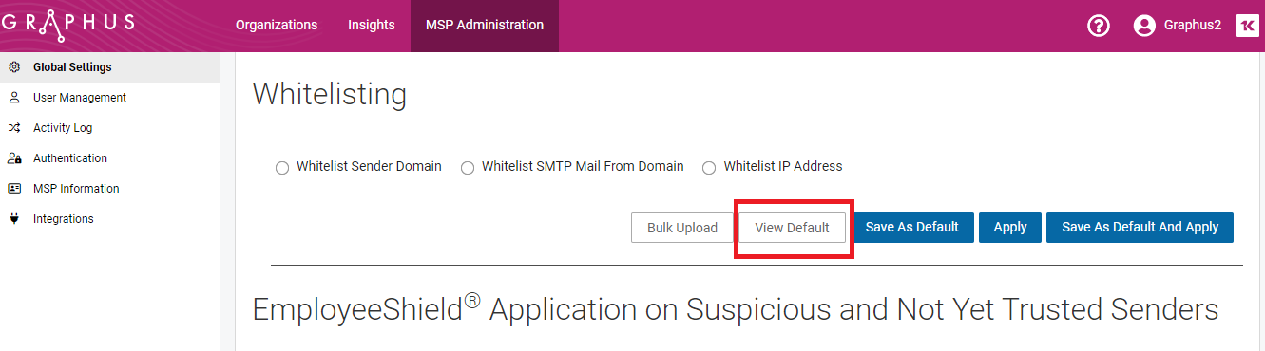Click the View Default button
1265x351 pixels.
[793, 228]
